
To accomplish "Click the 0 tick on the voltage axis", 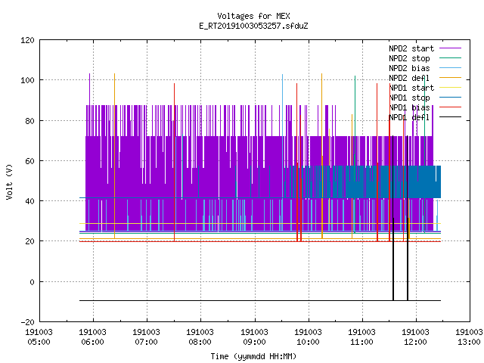I will click(32, 282).
